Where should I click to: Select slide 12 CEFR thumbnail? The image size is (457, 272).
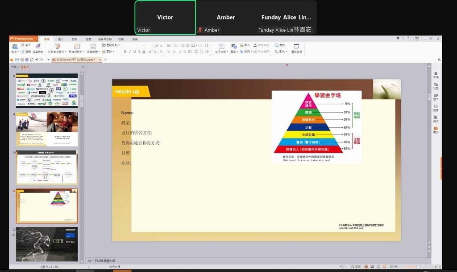tap(46, 244)
